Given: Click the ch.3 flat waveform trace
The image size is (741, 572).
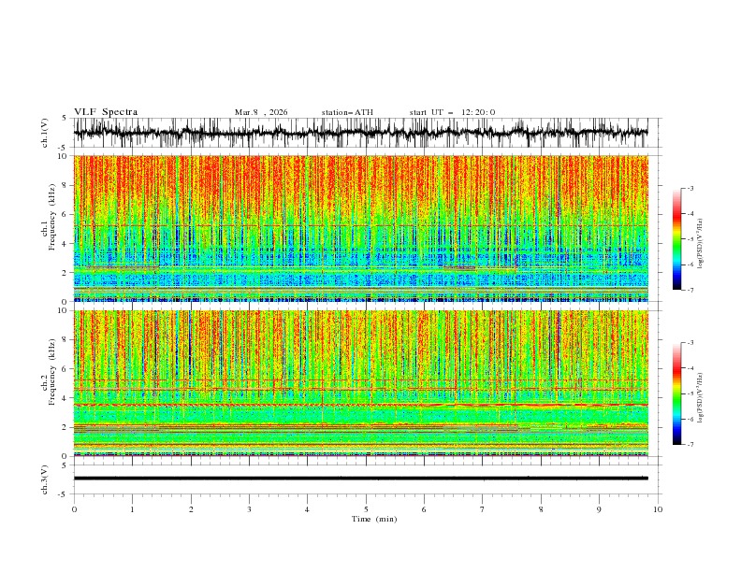Looking at the screenshot, I should 360,479.
